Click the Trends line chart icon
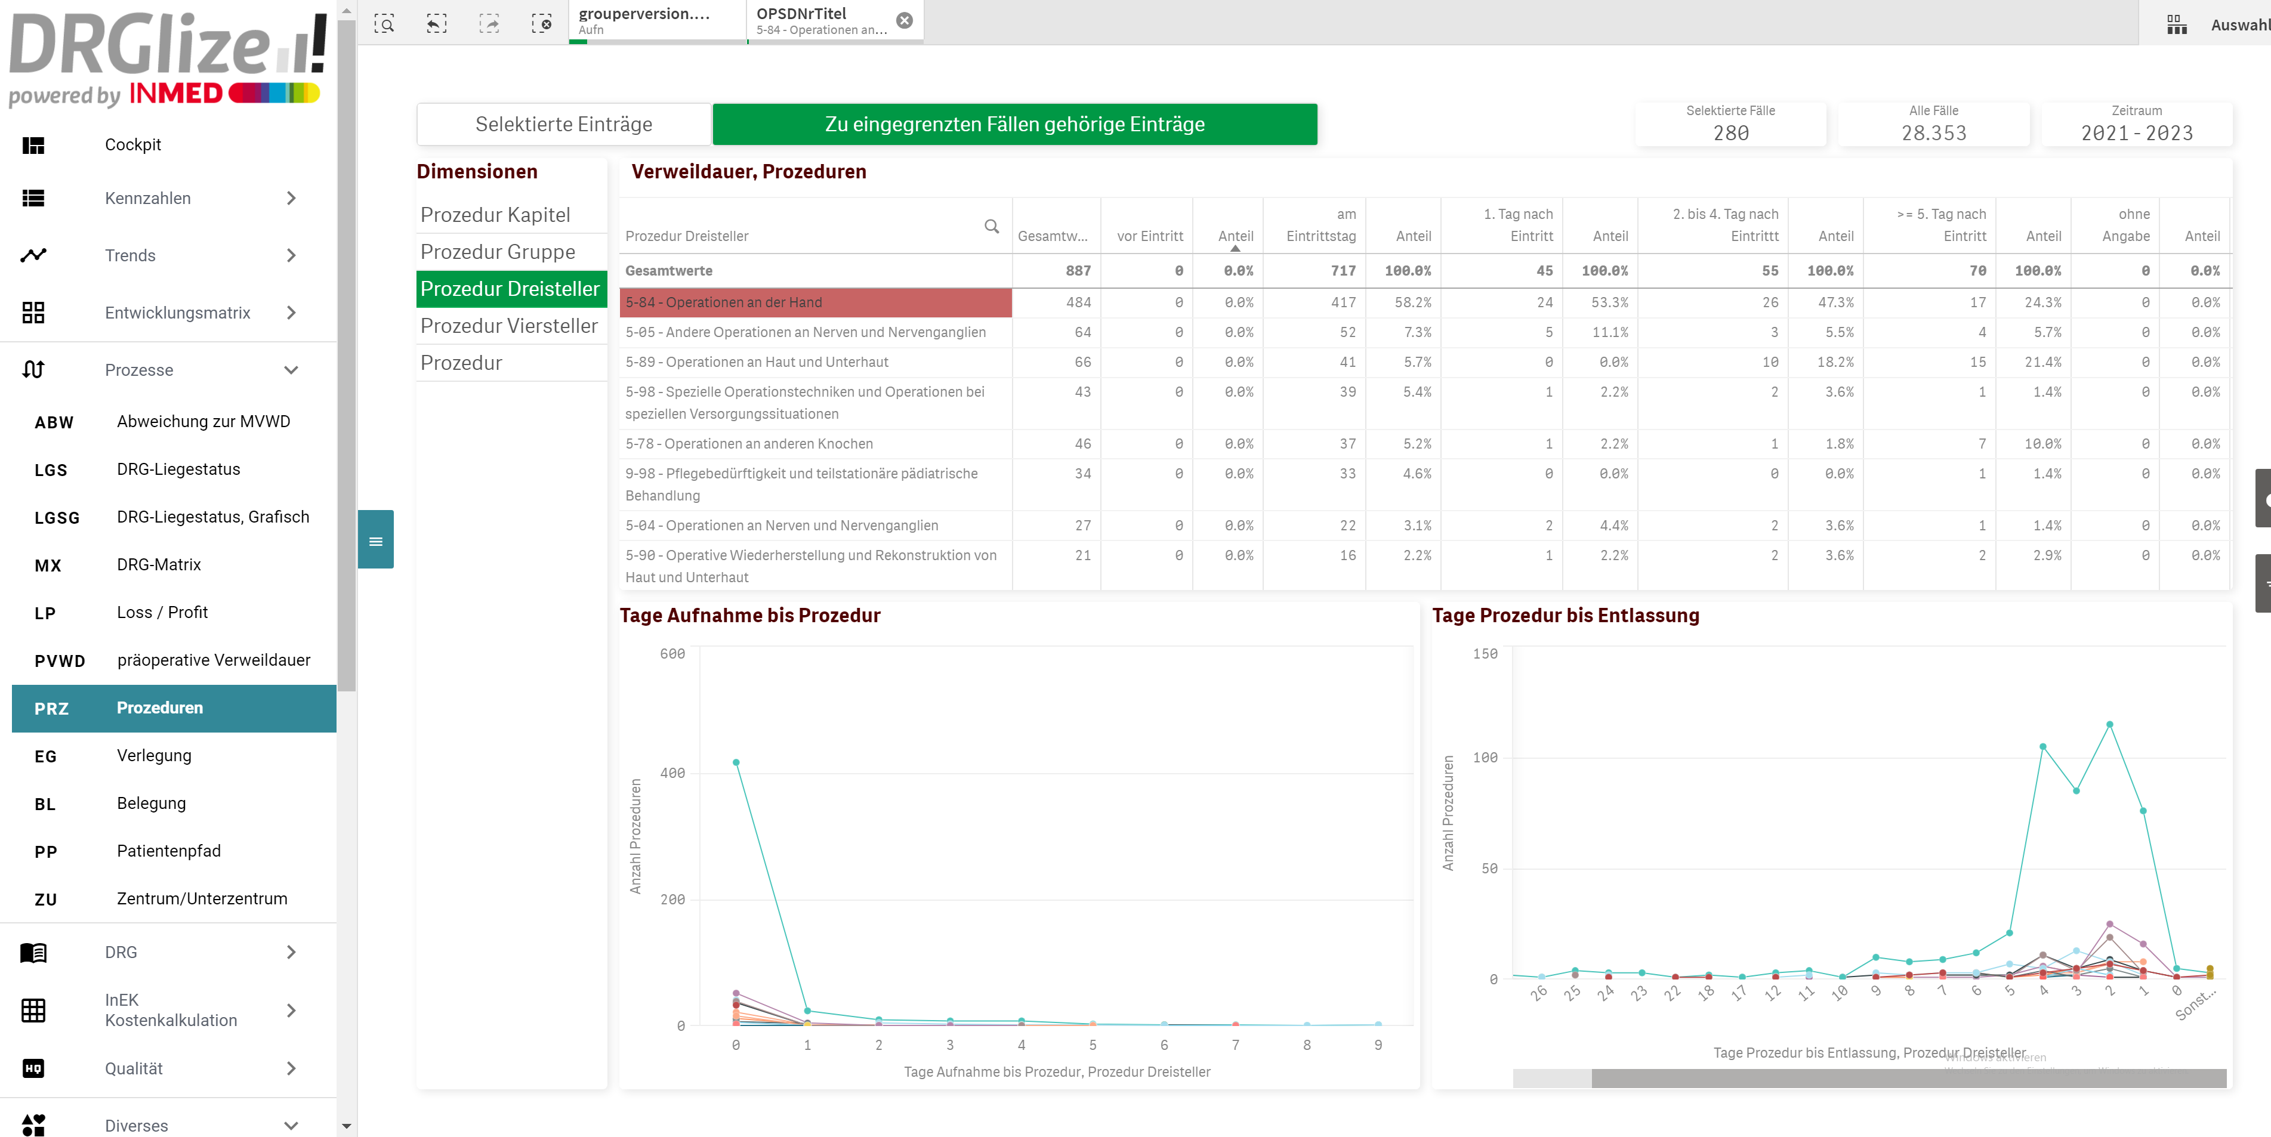2271x1137 pixels. [x=33, y=255]
